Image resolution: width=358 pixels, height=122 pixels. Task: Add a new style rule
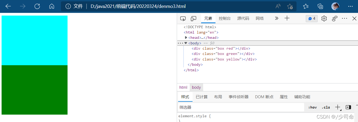click(x=338, y=107)
